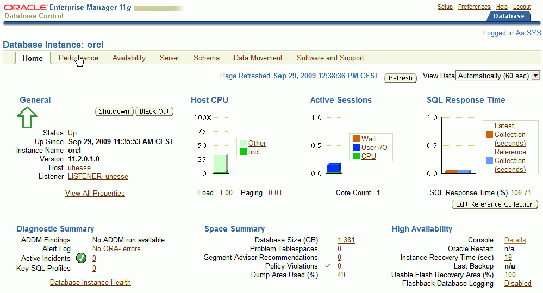543x293 pixels.
Task: Click the Black Out button
Action: [x=154, y=111]
